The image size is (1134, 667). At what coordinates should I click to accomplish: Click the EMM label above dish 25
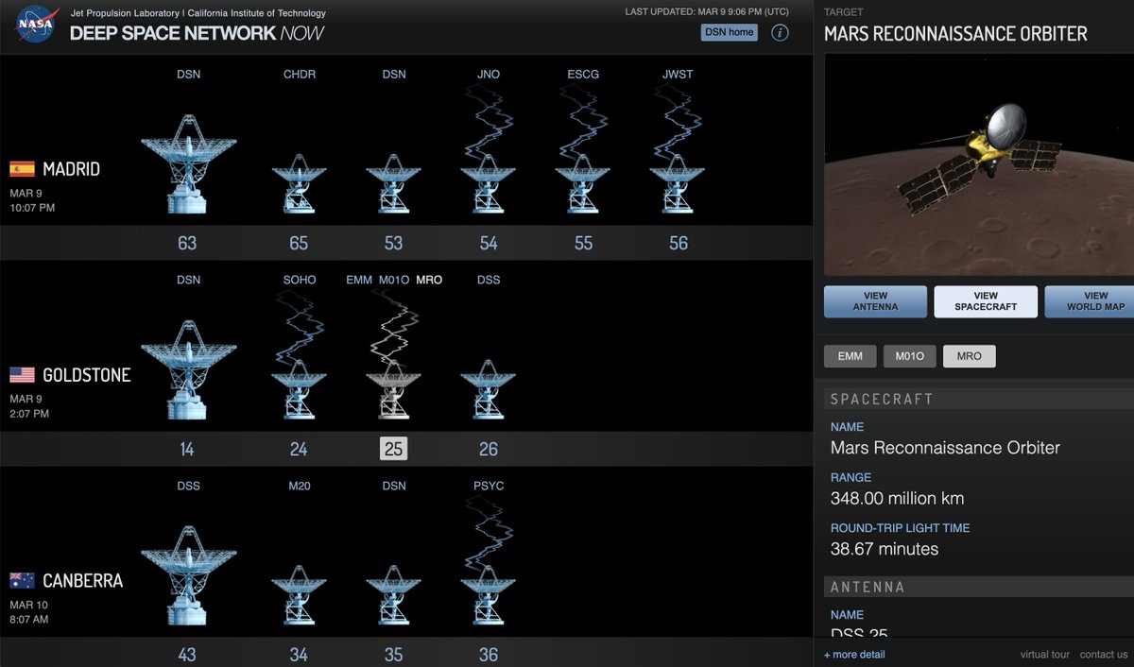359,280
